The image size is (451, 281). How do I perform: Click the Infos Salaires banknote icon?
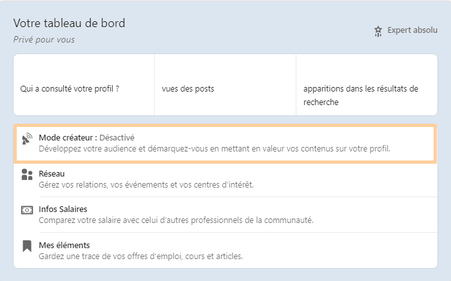tap(27, 210)
